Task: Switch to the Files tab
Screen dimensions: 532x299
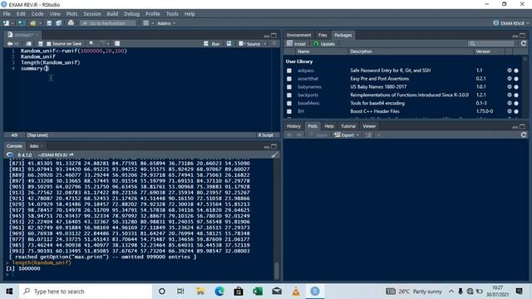Action: click(323, 35)
